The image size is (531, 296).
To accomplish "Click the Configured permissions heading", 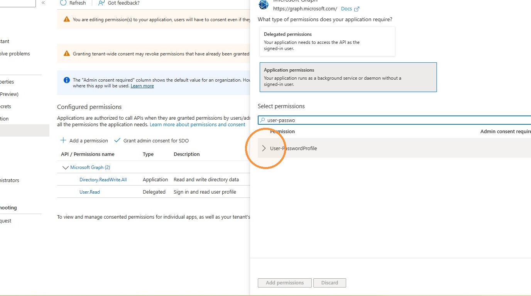I will [x=89, y=107].
